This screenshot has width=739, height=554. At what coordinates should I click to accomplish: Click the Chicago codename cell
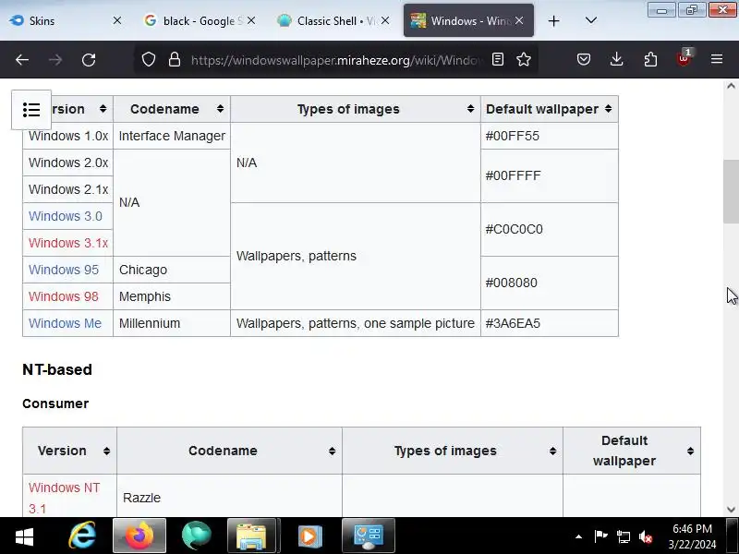(x=172, y=270)
